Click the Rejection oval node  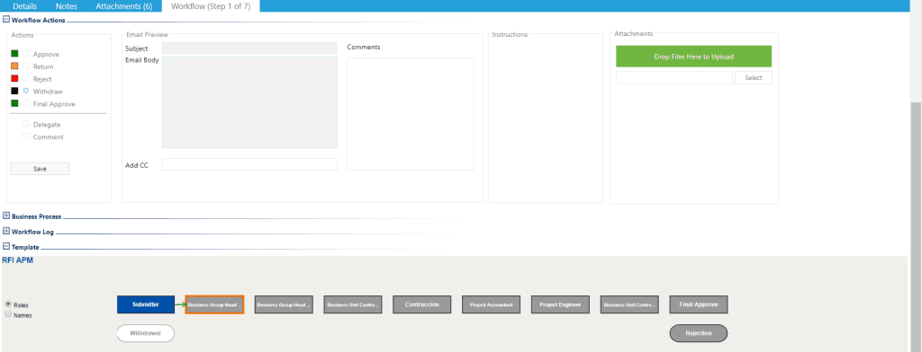(699, 333)
